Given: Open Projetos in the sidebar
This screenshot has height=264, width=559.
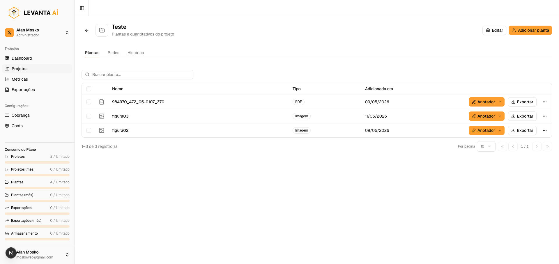Looking at the screenshot, I should pyautogui.click(x=37, y=69).
